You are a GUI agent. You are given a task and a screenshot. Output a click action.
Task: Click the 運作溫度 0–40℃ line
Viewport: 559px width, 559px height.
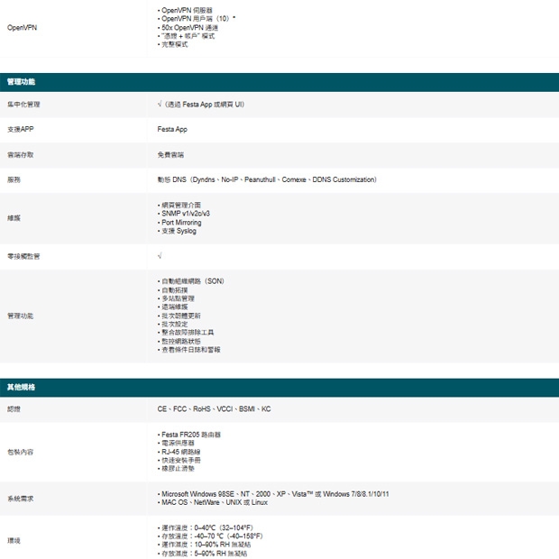[206, 527]
